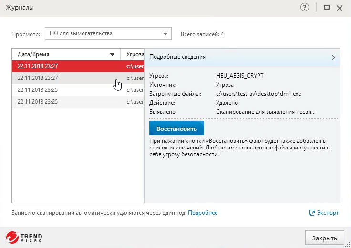Open the Просмотр log type dropdown

pos(108,34)
